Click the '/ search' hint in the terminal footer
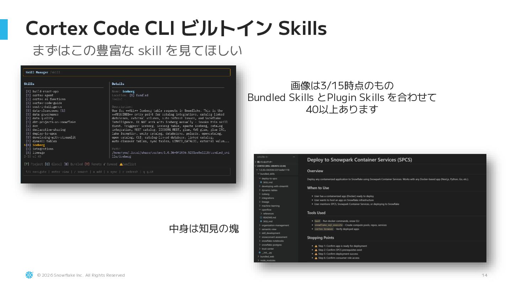512x288 pixels. (80, 172)
